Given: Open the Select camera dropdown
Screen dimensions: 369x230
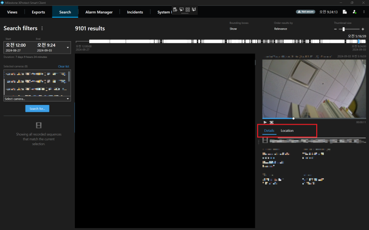Looking at the screenshot, I should 37,99.
